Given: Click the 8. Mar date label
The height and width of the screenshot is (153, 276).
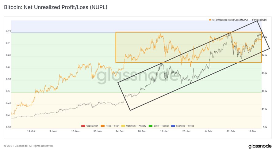Looking at the screenshot, I should [x=253, y=131].
